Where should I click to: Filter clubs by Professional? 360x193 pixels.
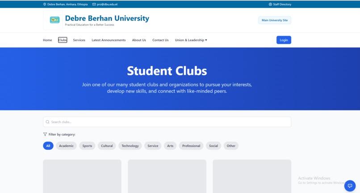(x=191, y=146)
